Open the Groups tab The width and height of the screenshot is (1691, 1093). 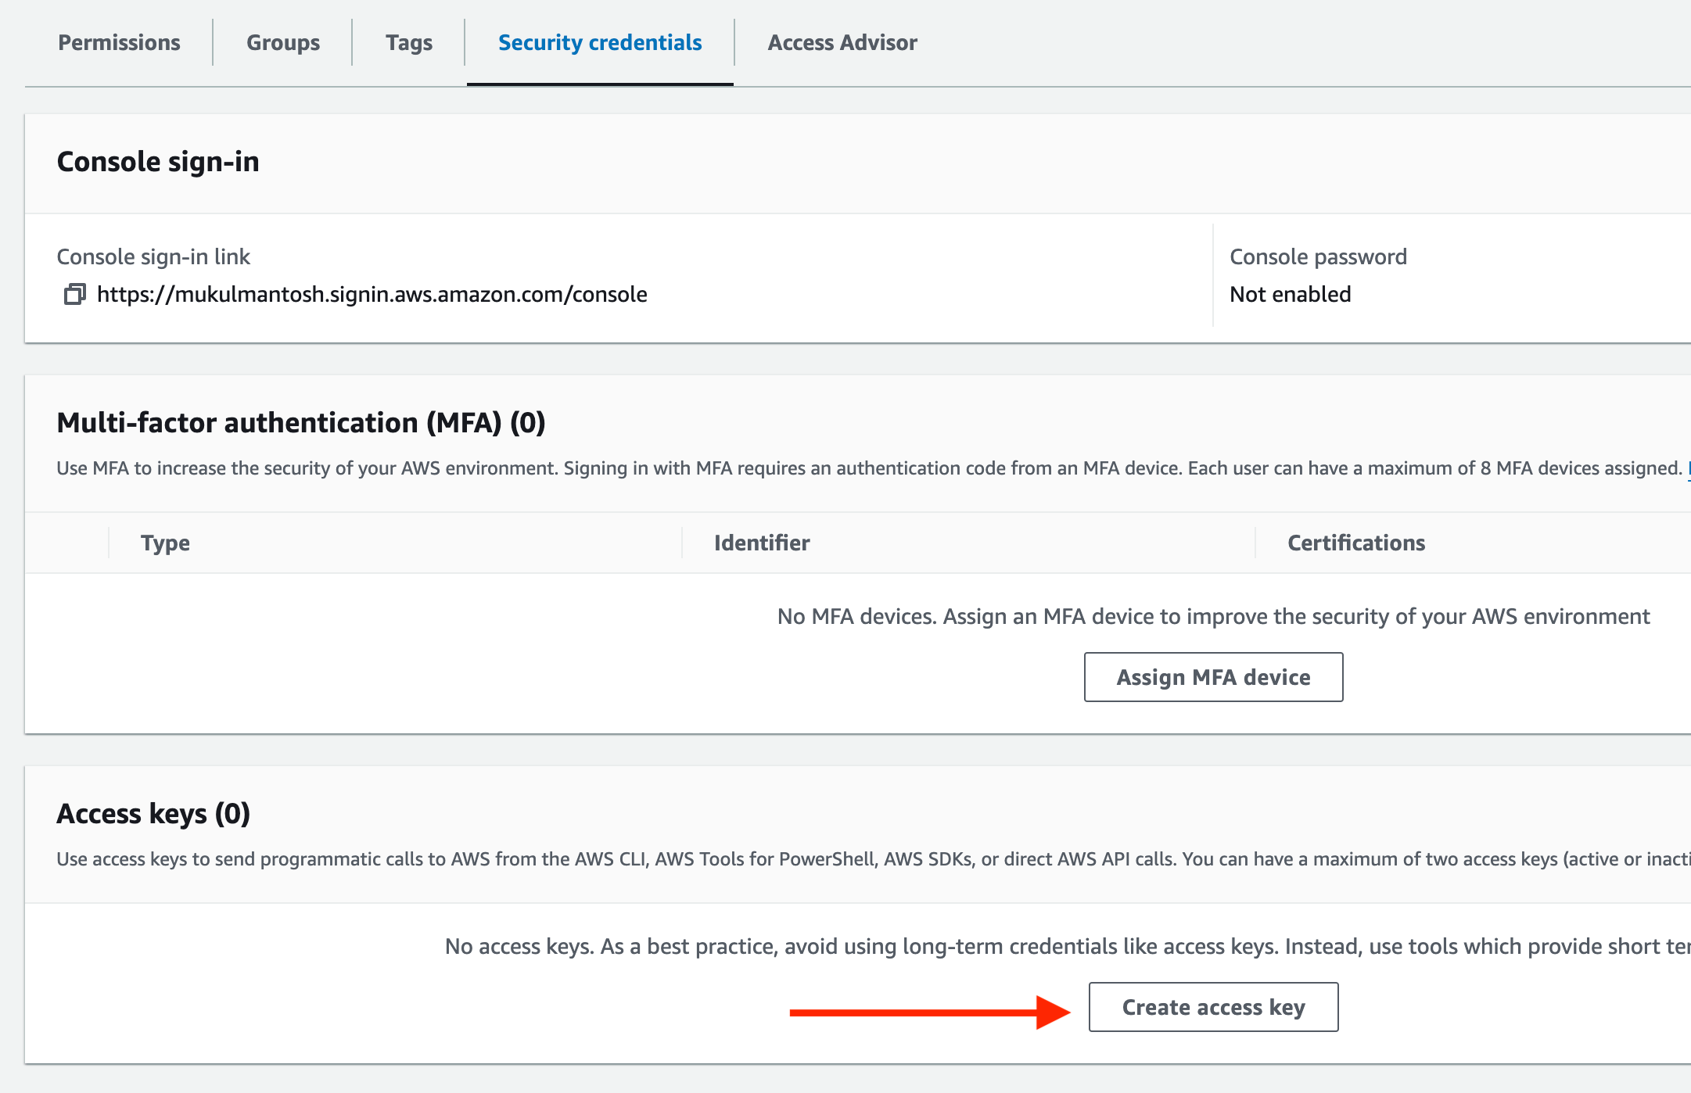coord(282,43)
